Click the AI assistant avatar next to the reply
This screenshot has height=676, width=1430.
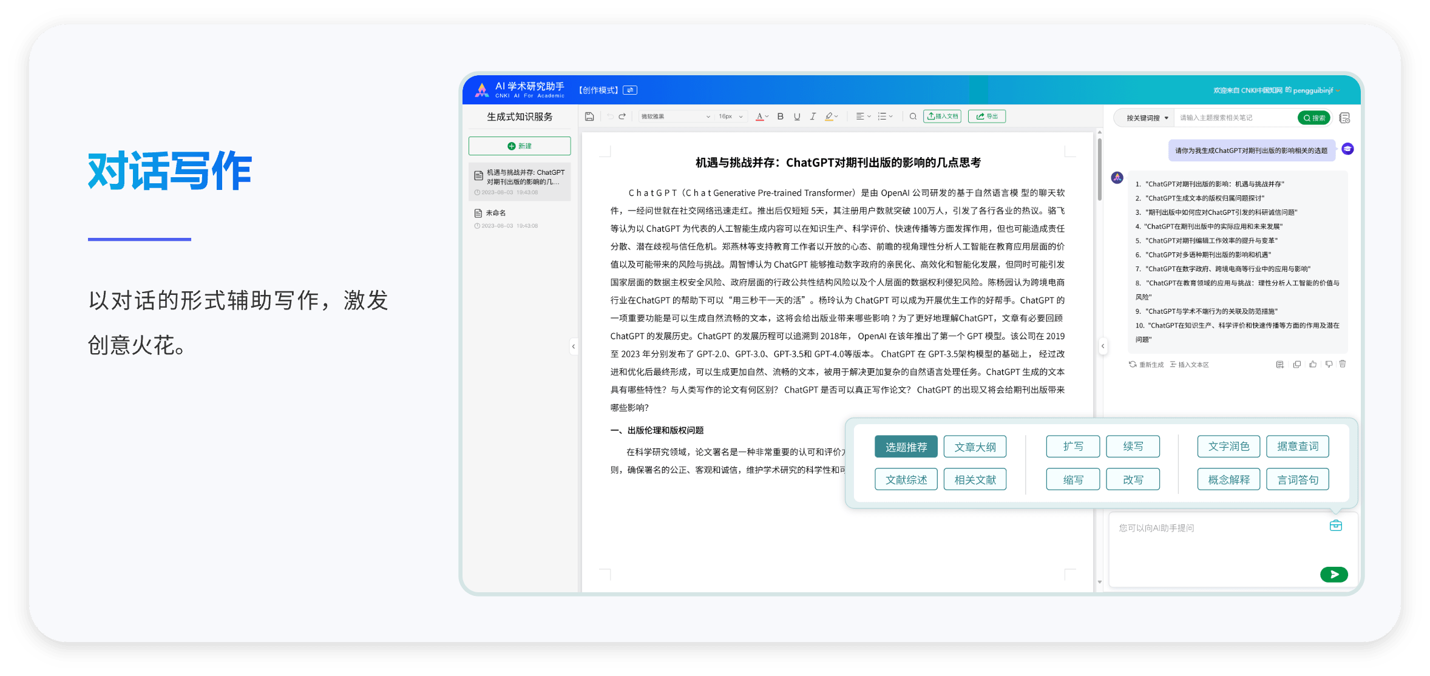click(x=1117, y=178)
